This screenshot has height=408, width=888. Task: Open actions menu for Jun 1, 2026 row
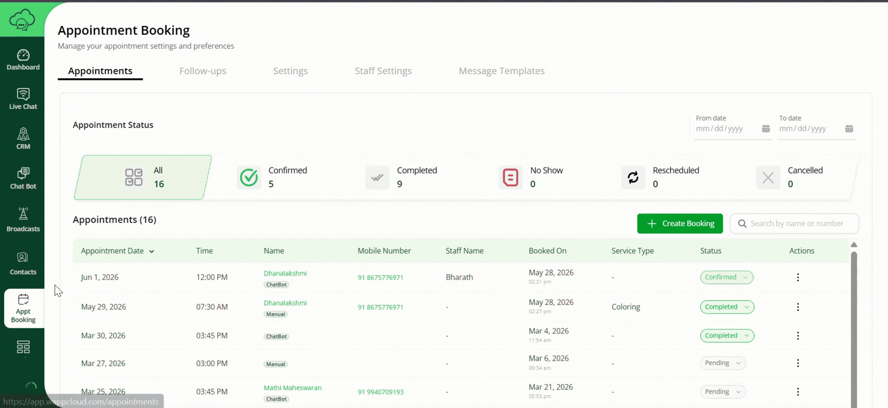click(798, 277)
